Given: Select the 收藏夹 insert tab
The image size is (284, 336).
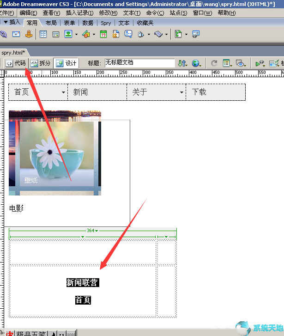Looking at the screenshot, I should click(x=145, y=23).
